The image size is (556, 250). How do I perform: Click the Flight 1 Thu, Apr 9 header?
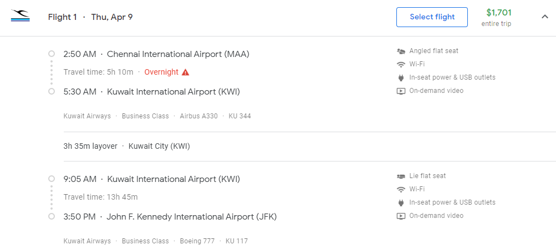(90, 17)
